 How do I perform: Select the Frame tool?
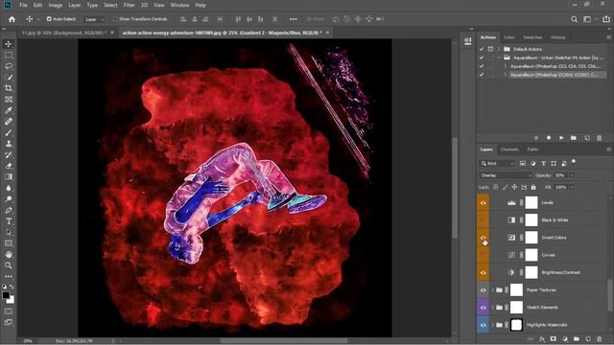[9, 100]
